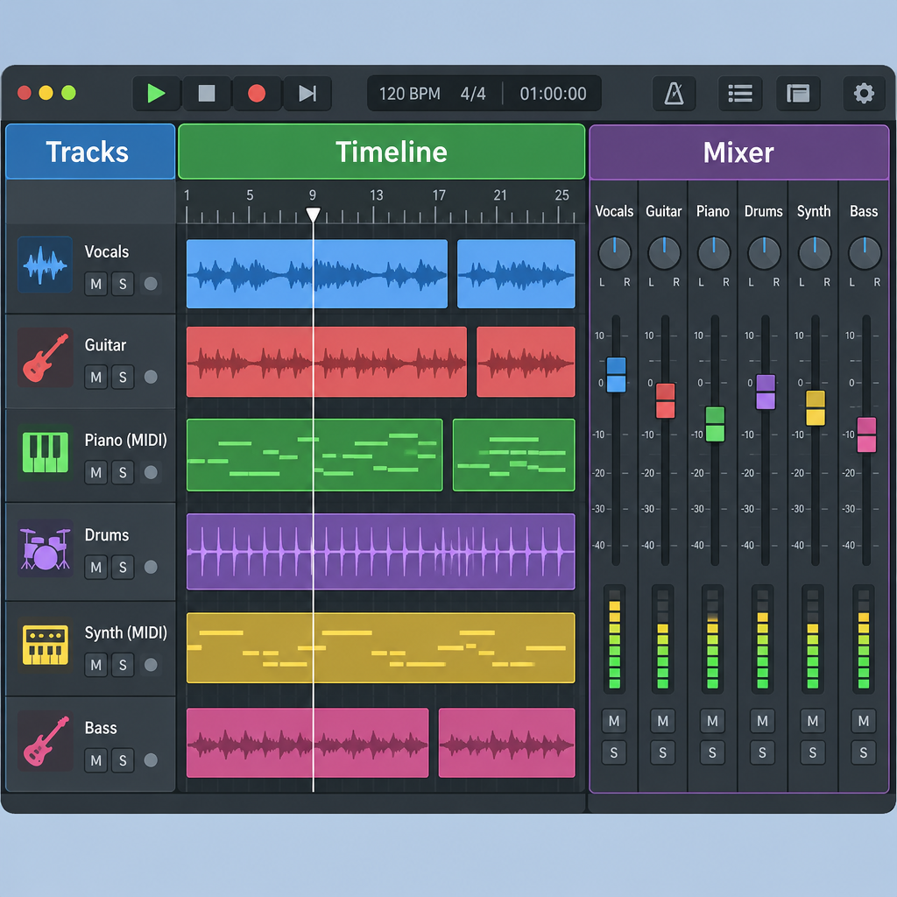
Task: Open settings with the gear icon
Action: 864,93
